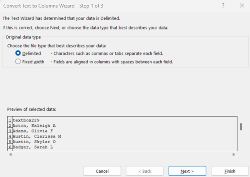Click the disabled Back button
Viewport: 250px width, 177px height.
coord(145,171)
